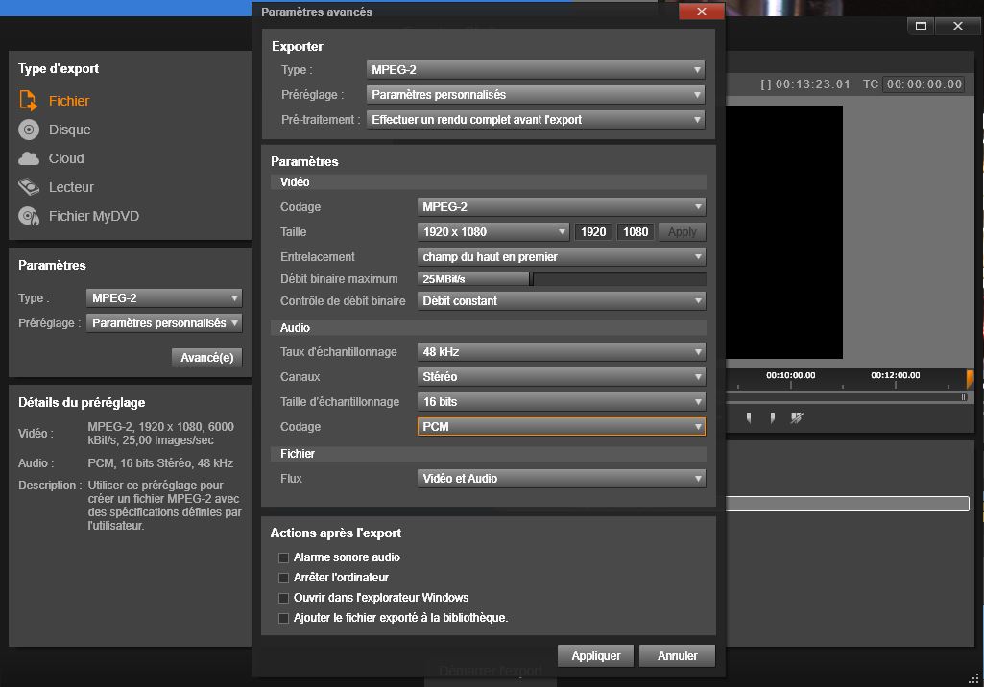Image resolution: width=984 pixels, height=687 pixels.
Task: Click the Appliquer button
Action: coord(595,655)
